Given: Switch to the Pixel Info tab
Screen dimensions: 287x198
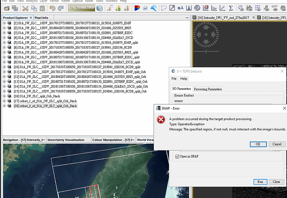Looking at the screenshot, I should [x=41, y=18].
